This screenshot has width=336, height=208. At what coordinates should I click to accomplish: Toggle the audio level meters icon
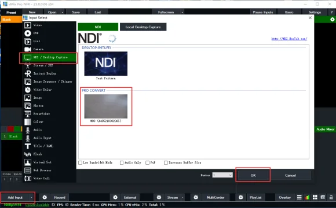307,198
